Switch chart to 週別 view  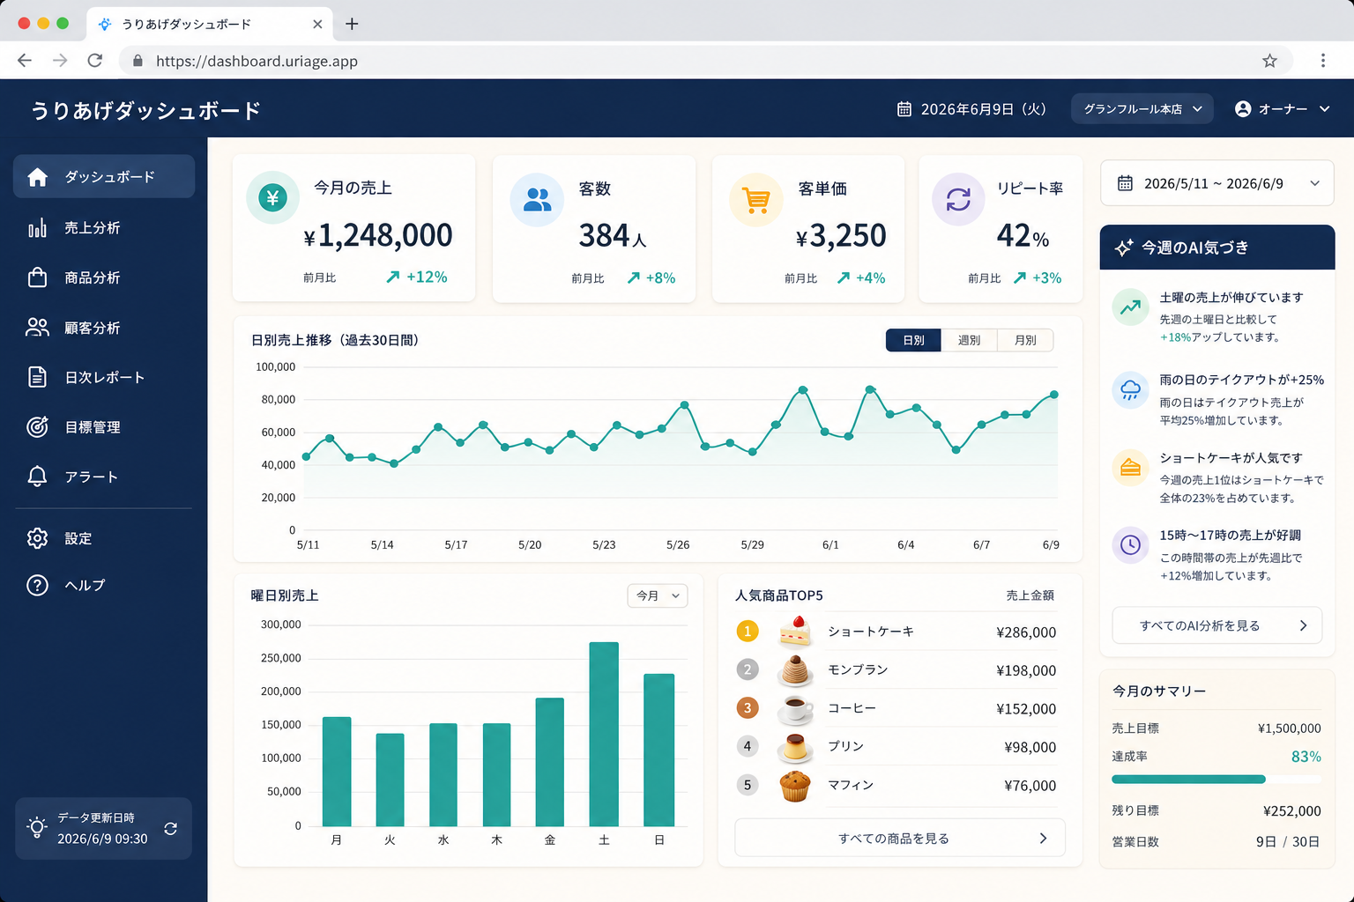coord(969,340)
